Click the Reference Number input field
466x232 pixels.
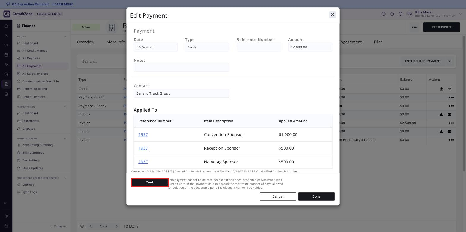(259, 47)
